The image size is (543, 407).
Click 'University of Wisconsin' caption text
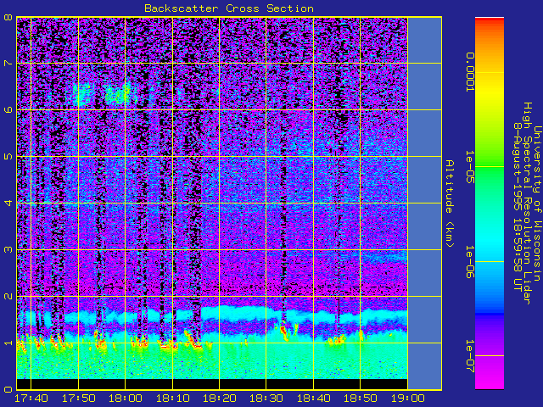click(537, 203)
